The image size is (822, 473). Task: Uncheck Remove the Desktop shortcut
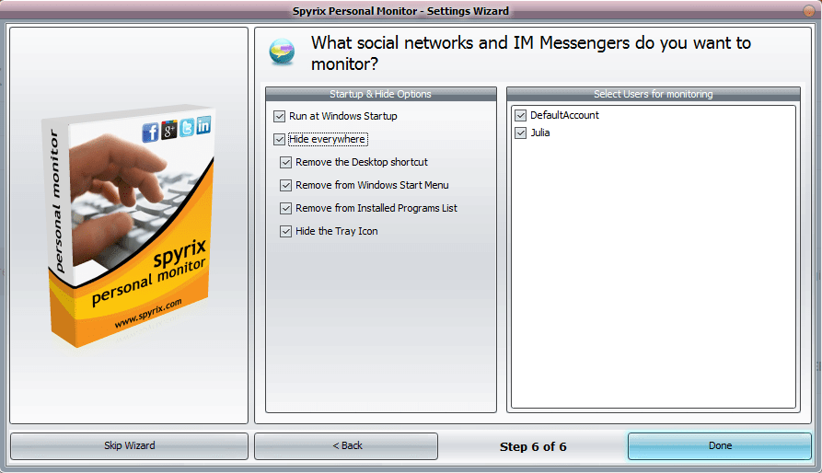click(x=285, y=162)
